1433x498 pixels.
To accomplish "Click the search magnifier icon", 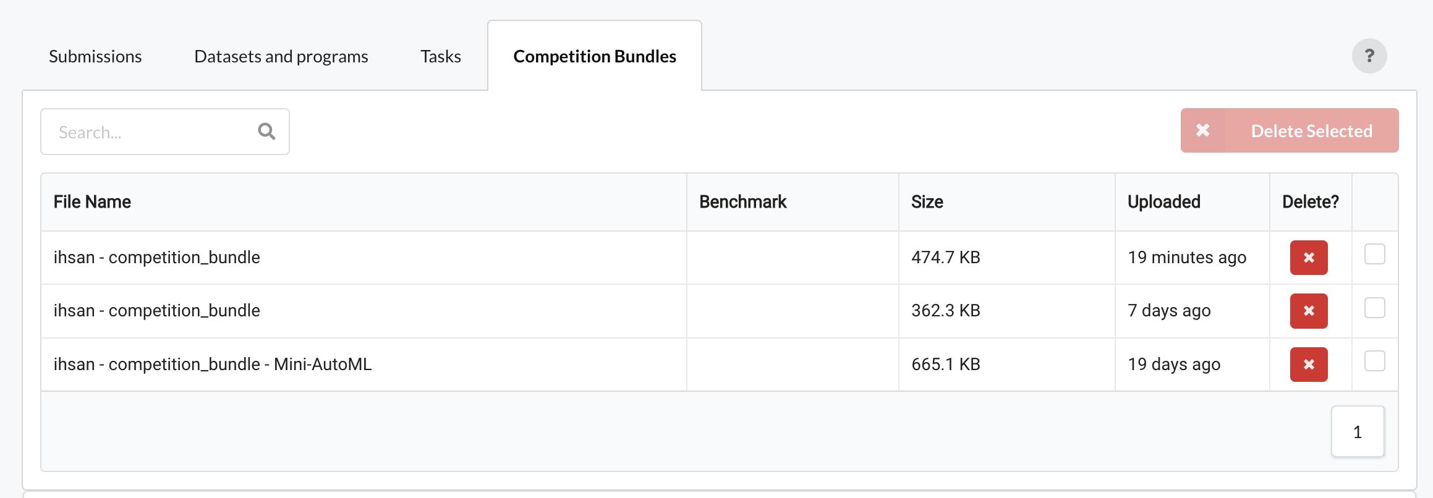I will 266,132.
